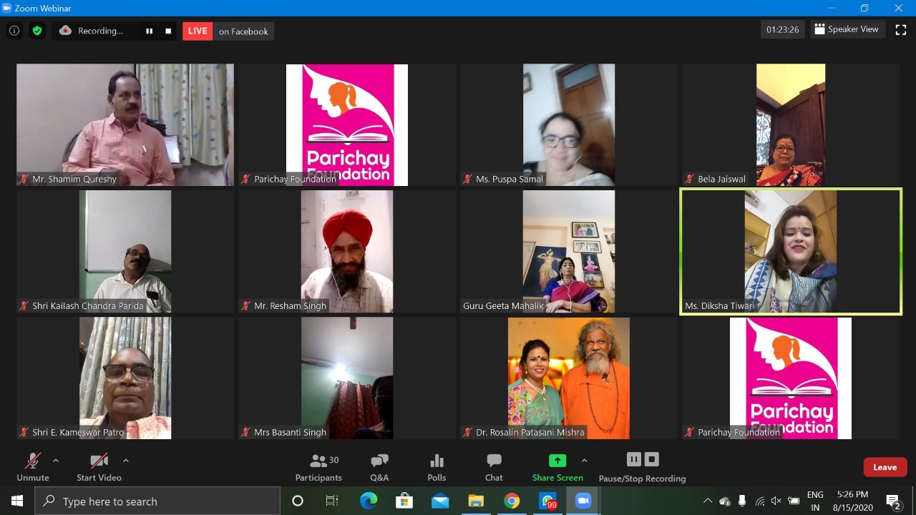The image size is (916, 515).
Task: Stop recording from bottom toolbar
Action: [651, 459]
